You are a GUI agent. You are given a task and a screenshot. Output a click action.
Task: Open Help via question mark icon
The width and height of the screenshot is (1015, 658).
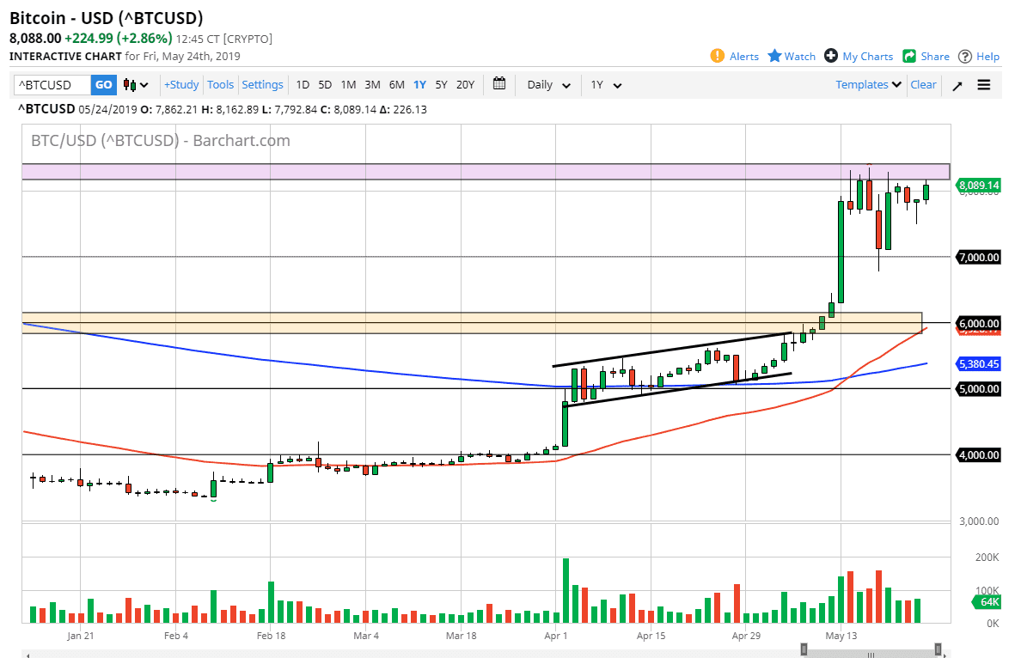[965, 56]
